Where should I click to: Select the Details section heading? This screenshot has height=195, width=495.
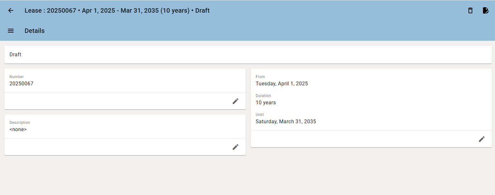click(35, 31)
